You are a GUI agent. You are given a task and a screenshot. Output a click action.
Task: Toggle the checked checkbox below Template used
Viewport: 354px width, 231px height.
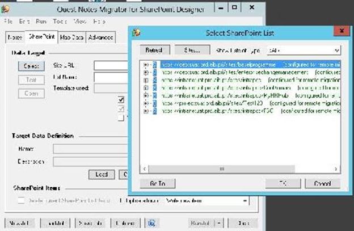point(121,99)
